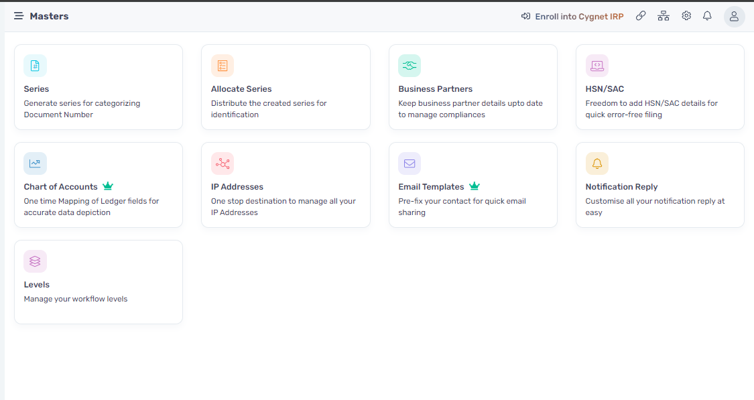The image size is (754, 400).
Task: Click the Levels stacked layers icon
Action: [35, 261]
